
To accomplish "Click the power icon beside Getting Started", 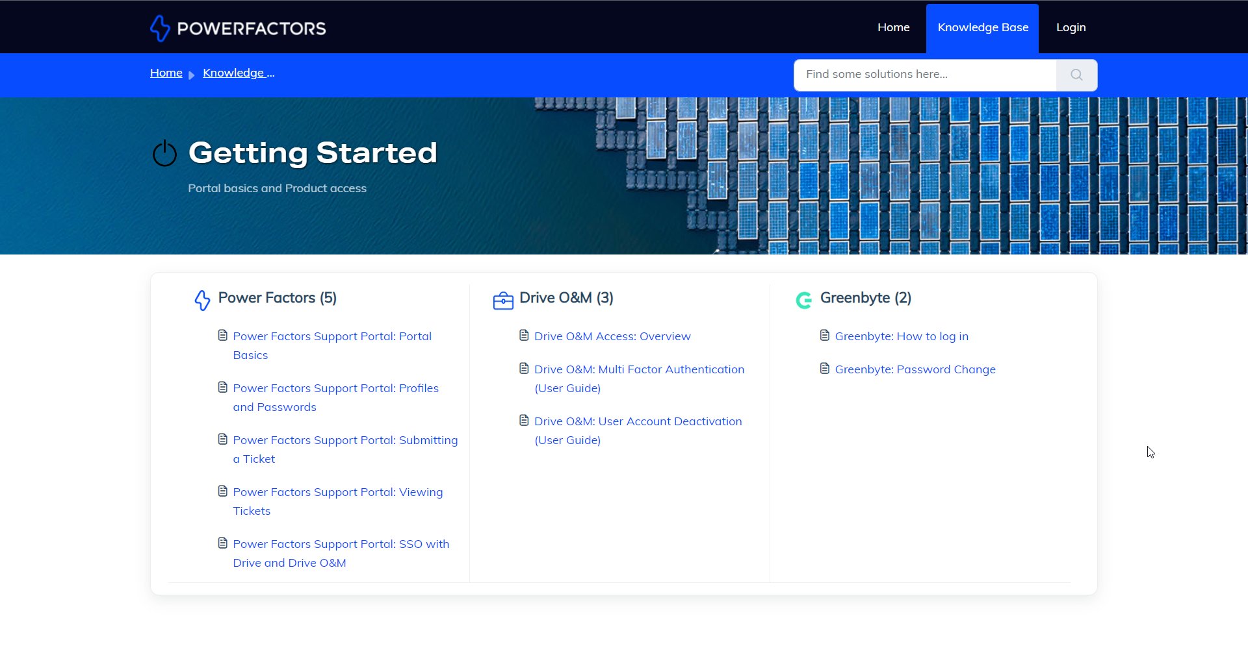I will coord(164,153).
